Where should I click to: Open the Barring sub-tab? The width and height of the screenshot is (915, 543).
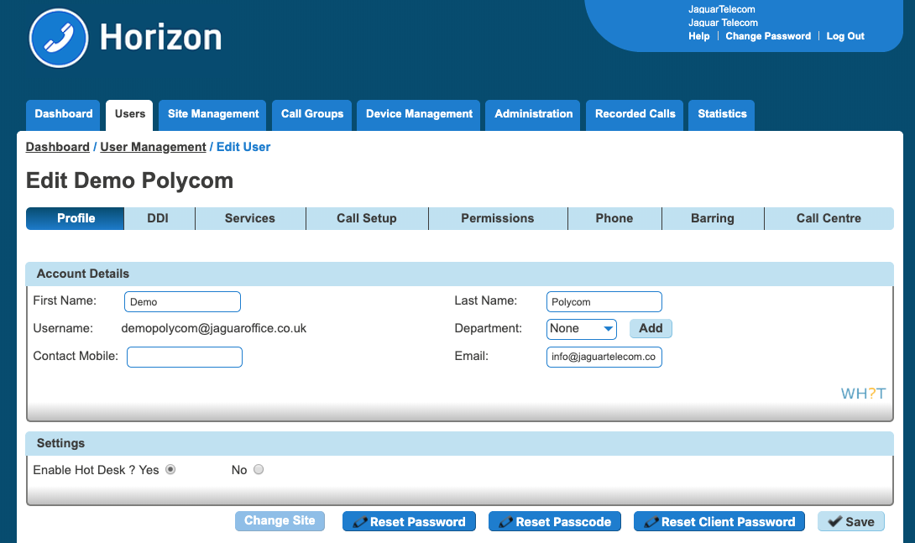[712, 218]
